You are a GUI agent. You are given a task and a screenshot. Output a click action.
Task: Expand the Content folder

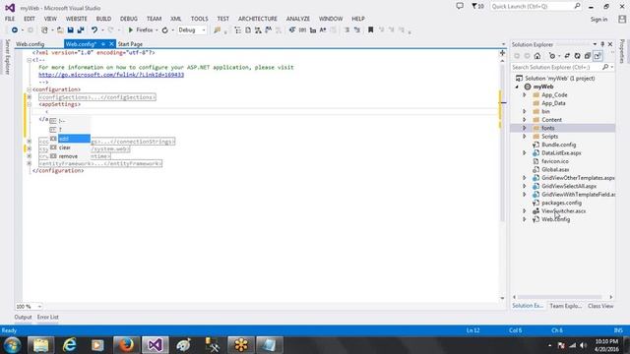click(525, 120)
